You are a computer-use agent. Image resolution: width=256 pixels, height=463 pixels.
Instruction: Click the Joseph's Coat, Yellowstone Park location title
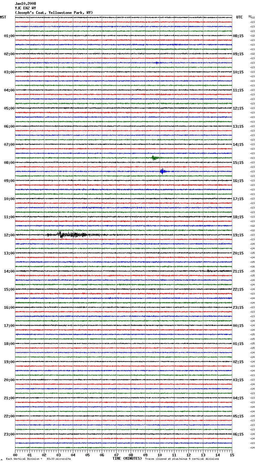click(x=54, y=13)
